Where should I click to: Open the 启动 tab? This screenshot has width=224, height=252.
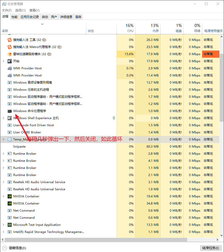45,17
